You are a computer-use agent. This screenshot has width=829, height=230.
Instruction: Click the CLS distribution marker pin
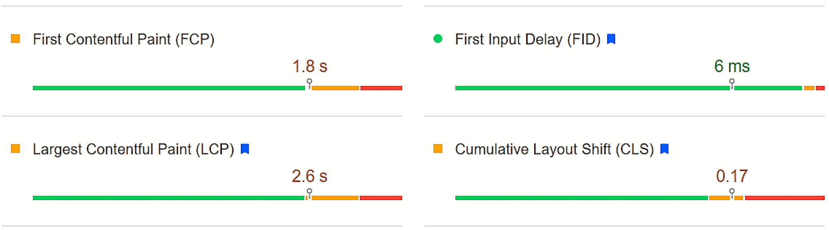tap(732, 194)
